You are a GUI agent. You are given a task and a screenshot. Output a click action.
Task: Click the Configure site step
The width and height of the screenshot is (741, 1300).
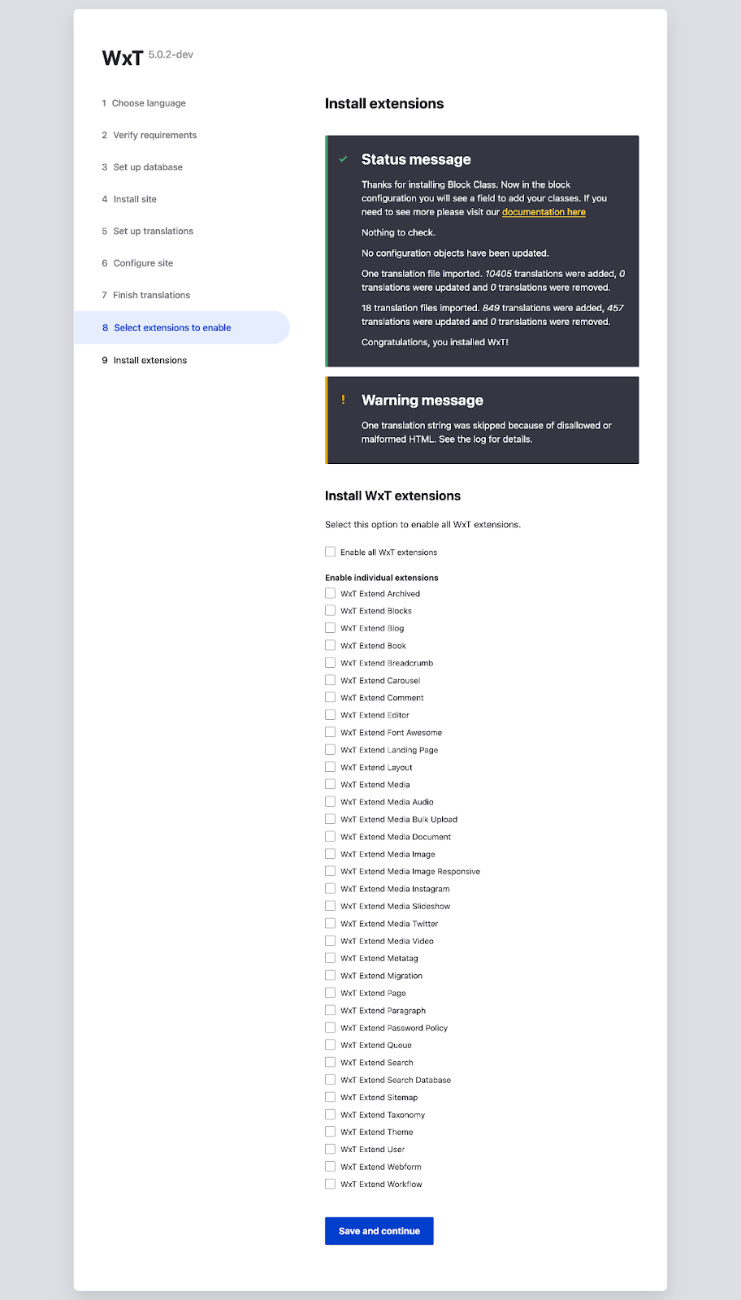pyautogui.click(x=143, y=263)
